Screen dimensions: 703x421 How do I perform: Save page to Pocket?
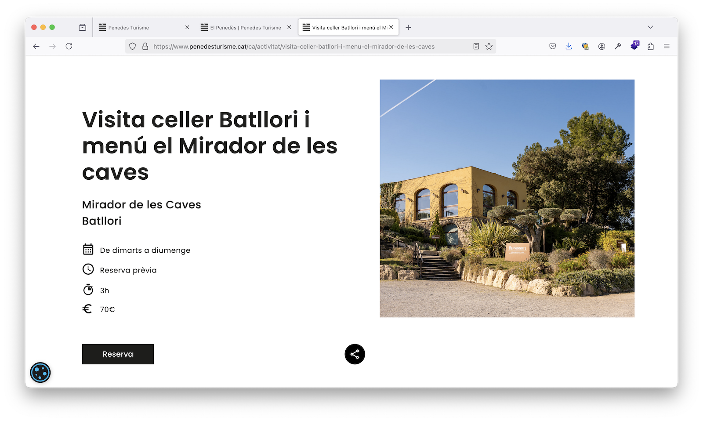click(552, 47)
